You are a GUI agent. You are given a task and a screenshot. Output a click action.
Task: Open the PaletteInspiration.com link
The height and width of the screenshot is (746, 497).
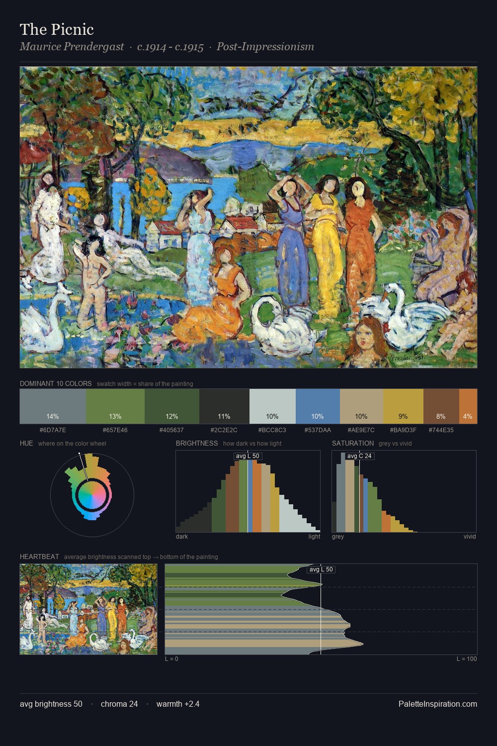coord(438,704)
